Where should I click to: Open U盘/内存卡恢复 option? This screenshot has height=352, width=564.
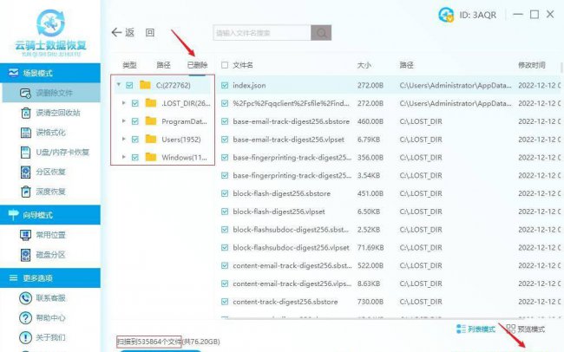point(55,153)
